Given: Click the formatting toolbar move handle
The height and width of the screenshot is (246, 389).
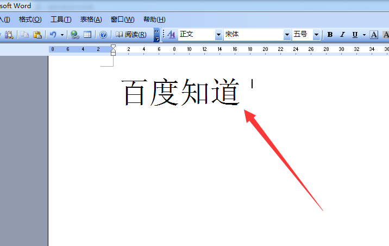Looking at the screenshot, I should [x=163, y=34].
